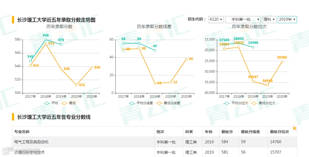Click the 36340 rank data point
The height and width of the screenshot is (157, 309).
[268, 85]
